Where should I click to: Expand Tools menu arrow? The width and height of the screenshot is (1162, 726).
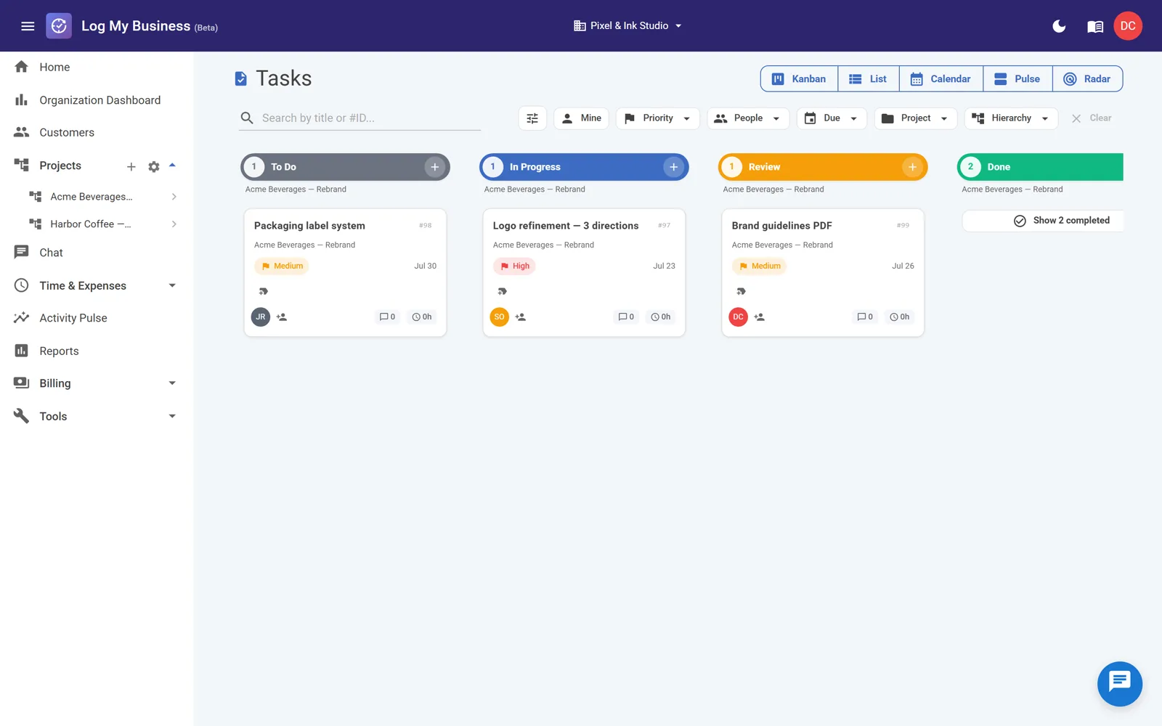click(x=172, y=416)
